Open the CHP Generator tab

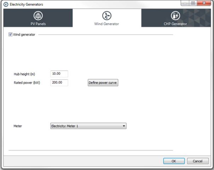click(175, 24)
